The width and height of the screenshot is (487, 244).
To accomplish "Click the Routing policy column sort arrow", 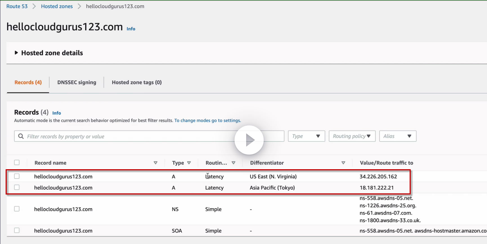I will [233, 163].
